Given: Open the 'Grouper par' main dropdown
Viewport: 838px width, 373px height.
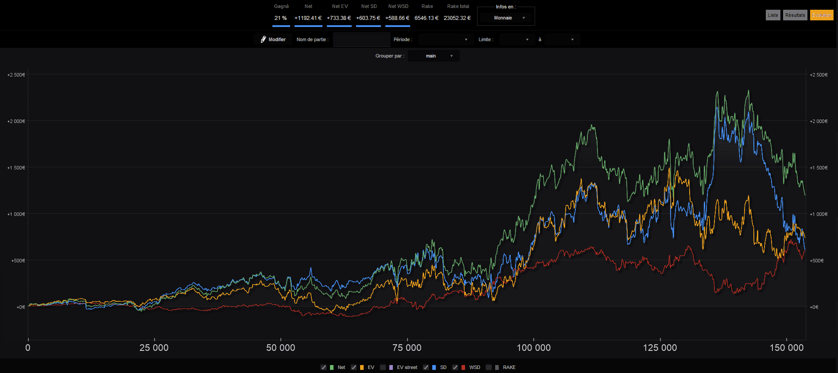Looking at the screenshot, I should point(434,56).
